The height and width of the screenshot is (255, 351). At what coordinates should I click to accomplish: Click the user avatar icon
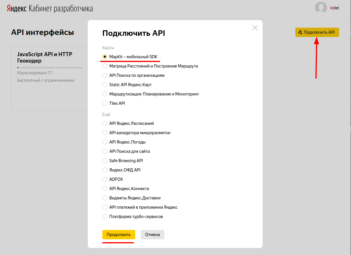(x=321, y=8)
